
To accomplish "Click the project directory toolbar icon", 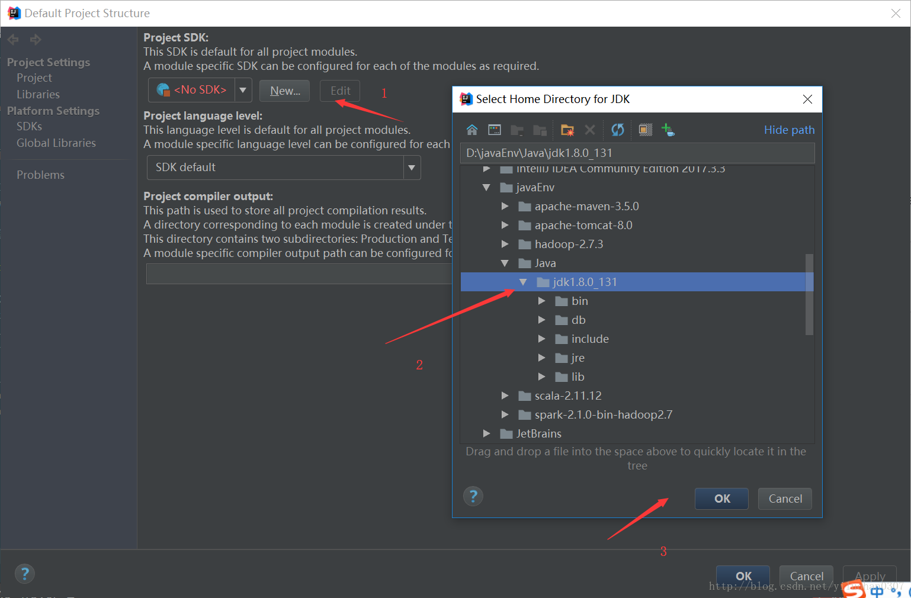I will click(517, 130).
